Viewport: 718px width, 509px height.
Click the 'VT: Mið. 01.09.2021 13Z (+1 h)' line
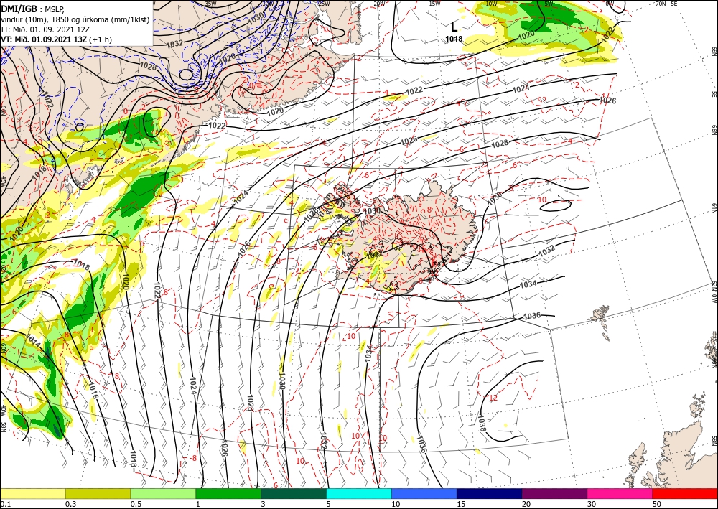point(56,39)
